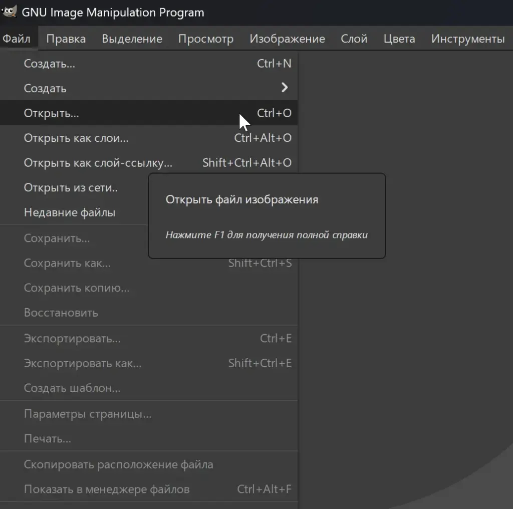Select Открыть... menu entry
Screen dimensions: 513x509
point(148,113)
